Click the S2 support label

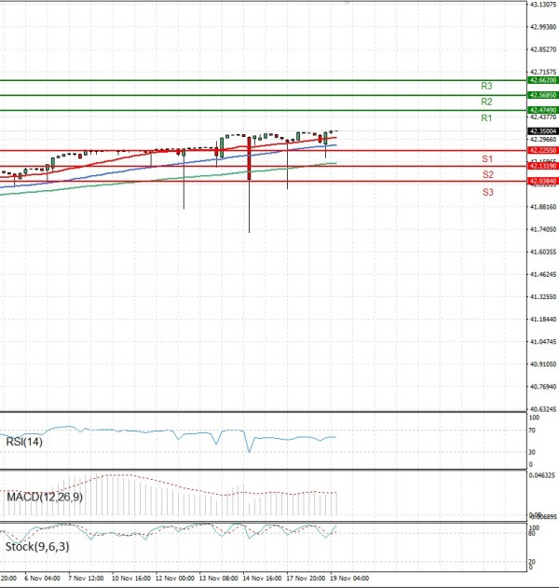click(487, 175)
